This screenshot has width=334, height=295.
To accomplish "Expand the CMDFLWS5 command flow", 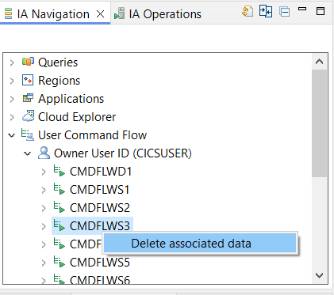I will (x=44, y=263).
